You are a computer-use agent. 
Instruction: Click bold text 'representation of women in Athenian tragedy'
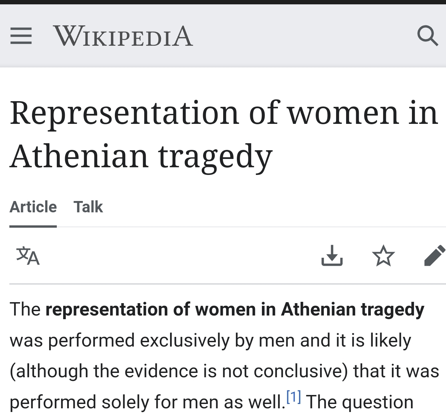[x=235, y=309]
